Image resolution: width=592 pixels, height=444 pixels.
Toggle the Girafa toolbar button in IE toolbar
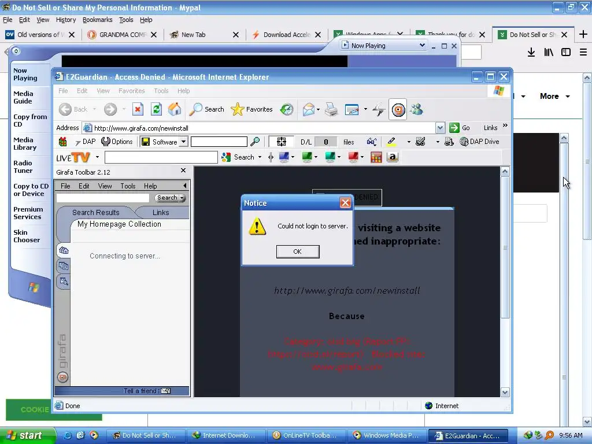(398, 110)
